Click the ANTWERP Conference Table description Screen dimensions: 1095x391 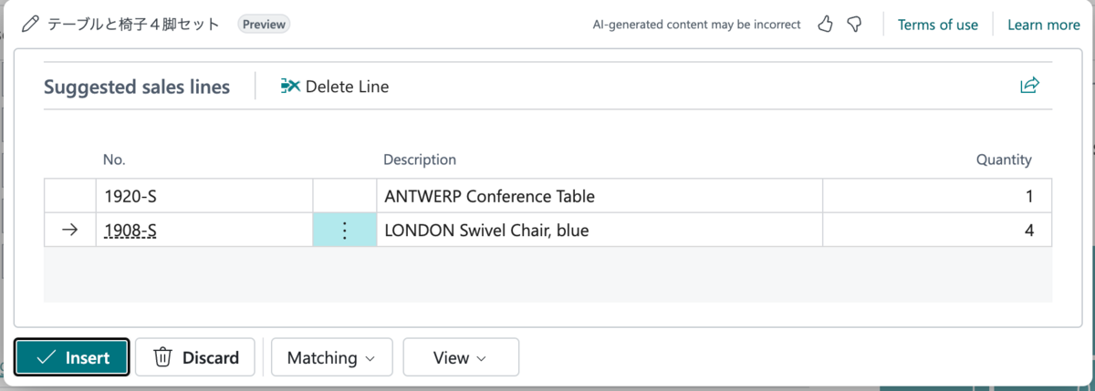pos(490,196)
